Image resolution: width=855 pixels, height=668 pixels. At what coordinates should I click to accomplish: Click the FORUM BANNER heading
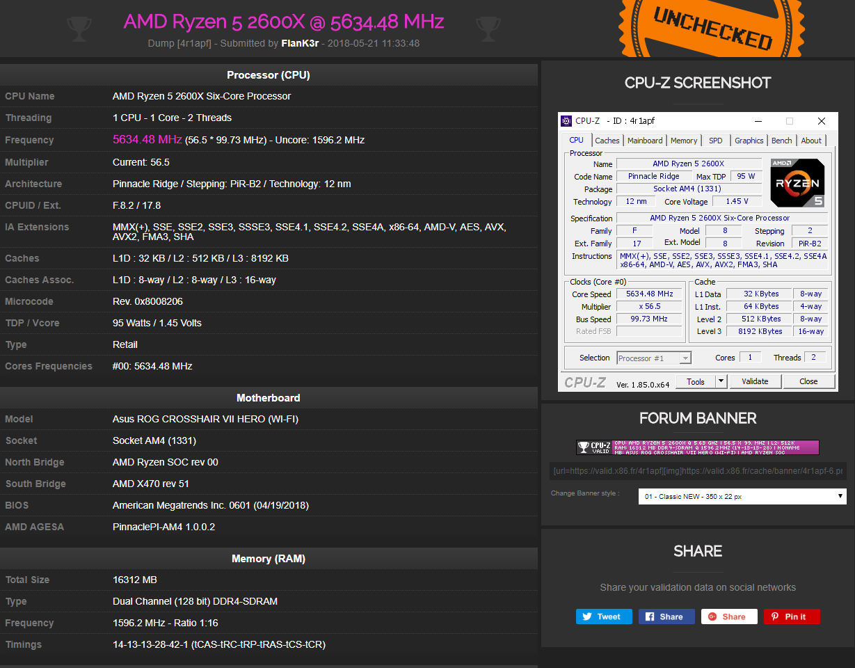click(x=698, y=418)
